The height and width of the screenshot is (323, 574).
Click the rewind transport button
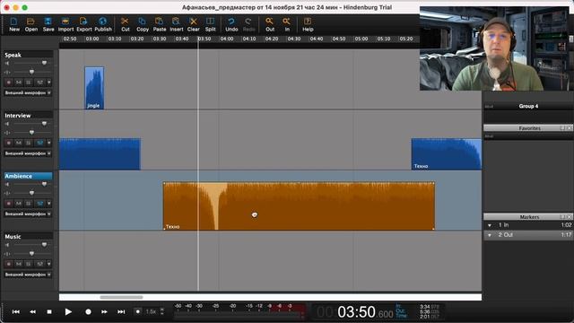[x=32, y=311]
